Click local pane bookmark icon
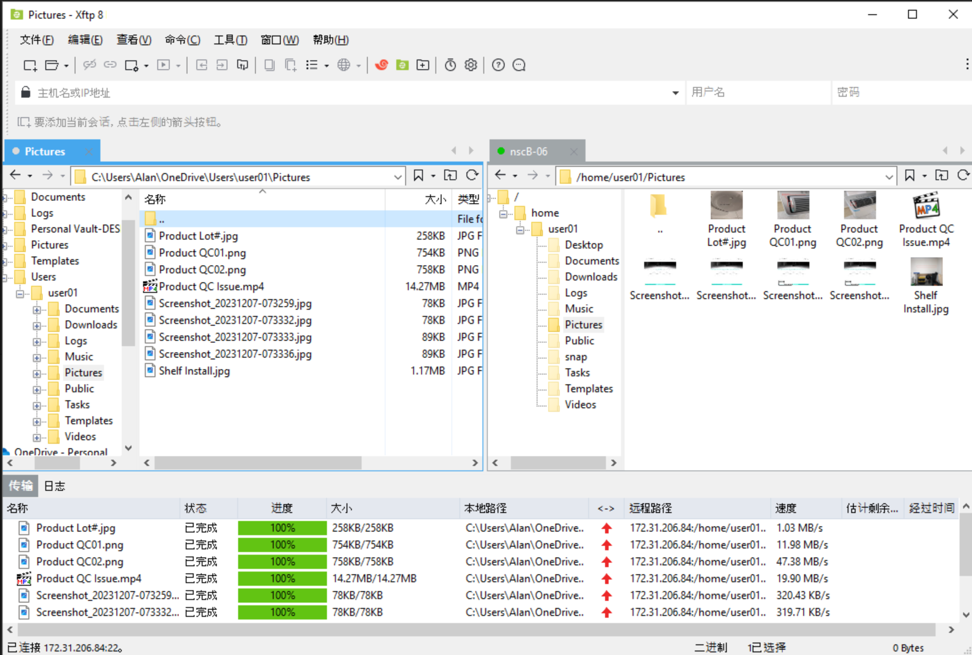Image resolution: width=972 pixels, height=655 pixels. [418, 176]
